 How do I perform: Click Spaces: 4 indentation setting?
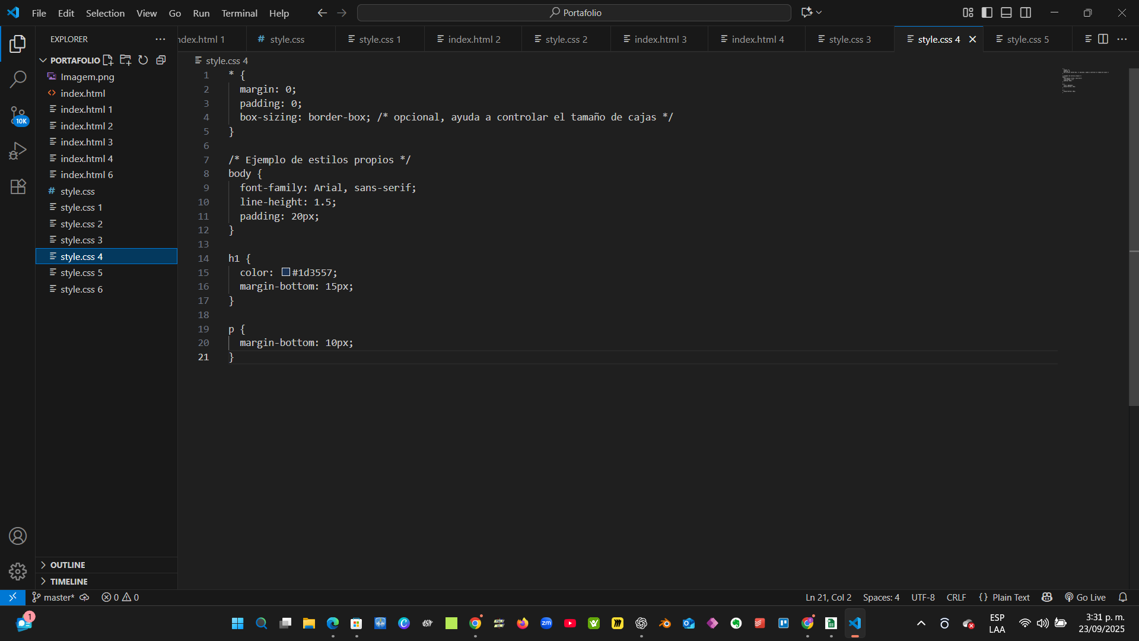881,597
